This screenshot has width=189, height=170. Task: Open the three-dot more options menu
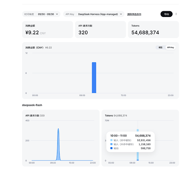coord(176,14)
